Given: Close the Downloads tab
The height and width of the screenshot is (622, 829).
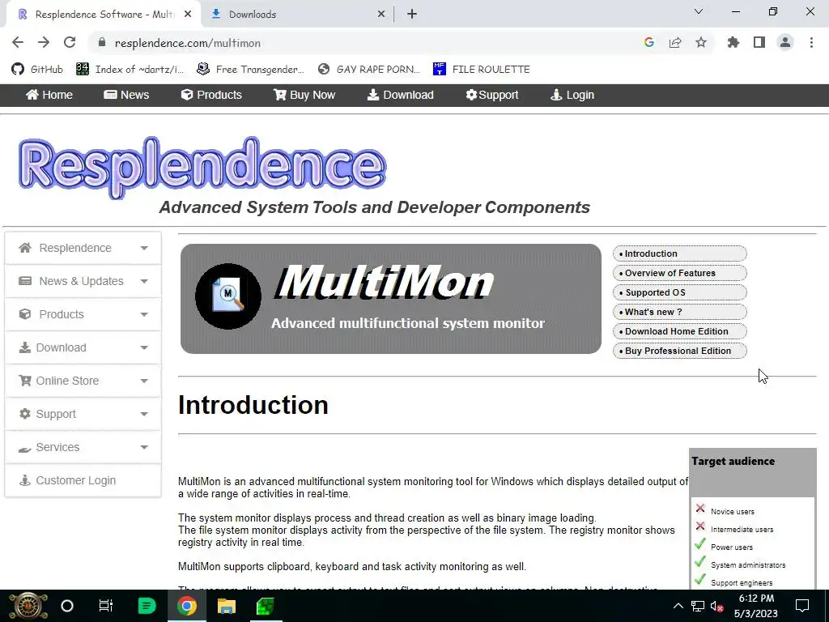Looking at the screenshot, I should (381, 15).
